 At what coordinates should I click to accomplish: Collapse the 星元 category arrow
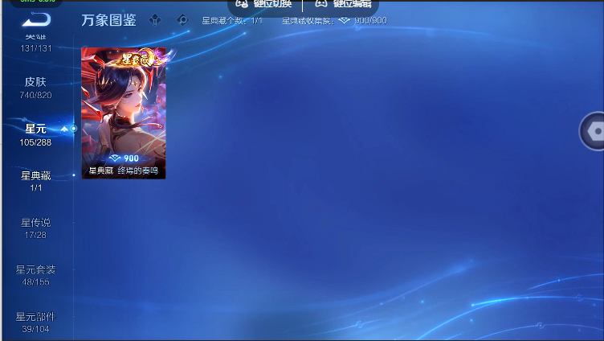64,129
